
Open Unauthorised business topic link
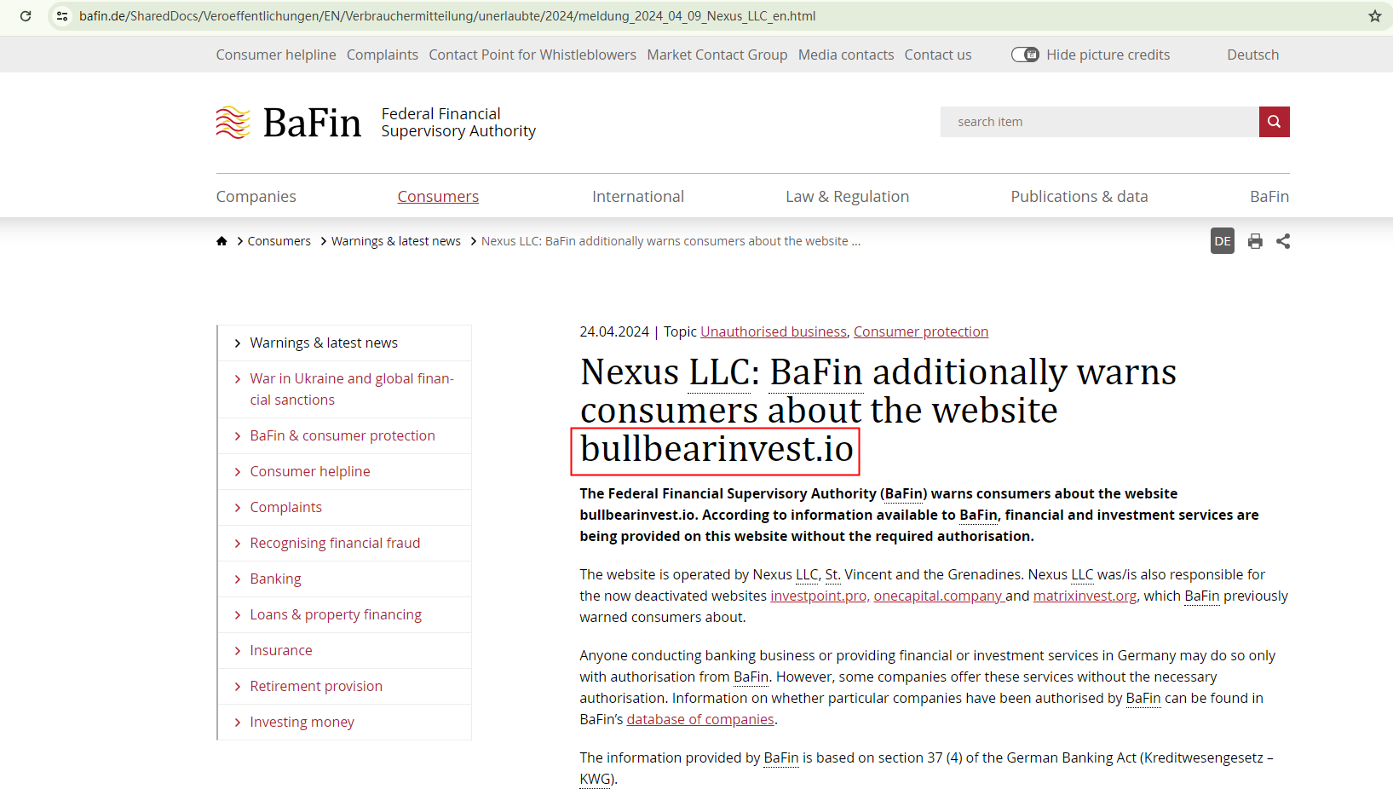774,331
